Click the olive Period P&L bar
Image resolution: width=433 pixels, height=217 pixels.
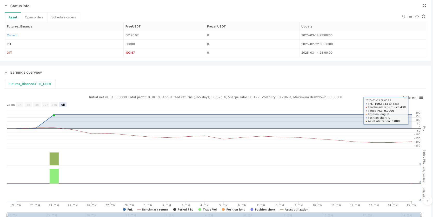click(54, 159)
